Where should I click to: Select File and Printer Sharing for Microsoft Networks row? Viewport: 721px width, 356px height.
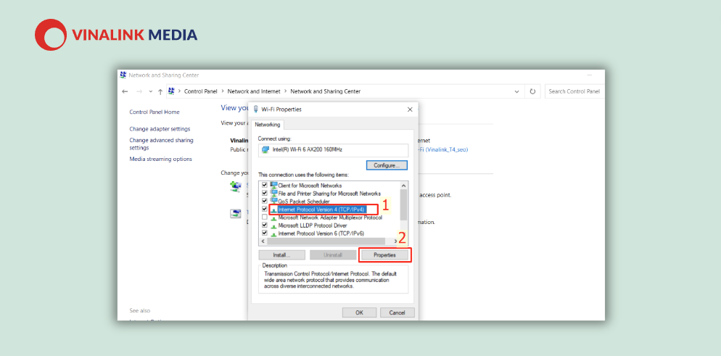[329, 194]
